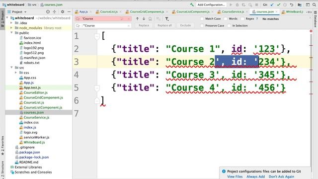Collapse the whiteboard root folder
This screenshot has width=318, height=179.
(7, 18)
